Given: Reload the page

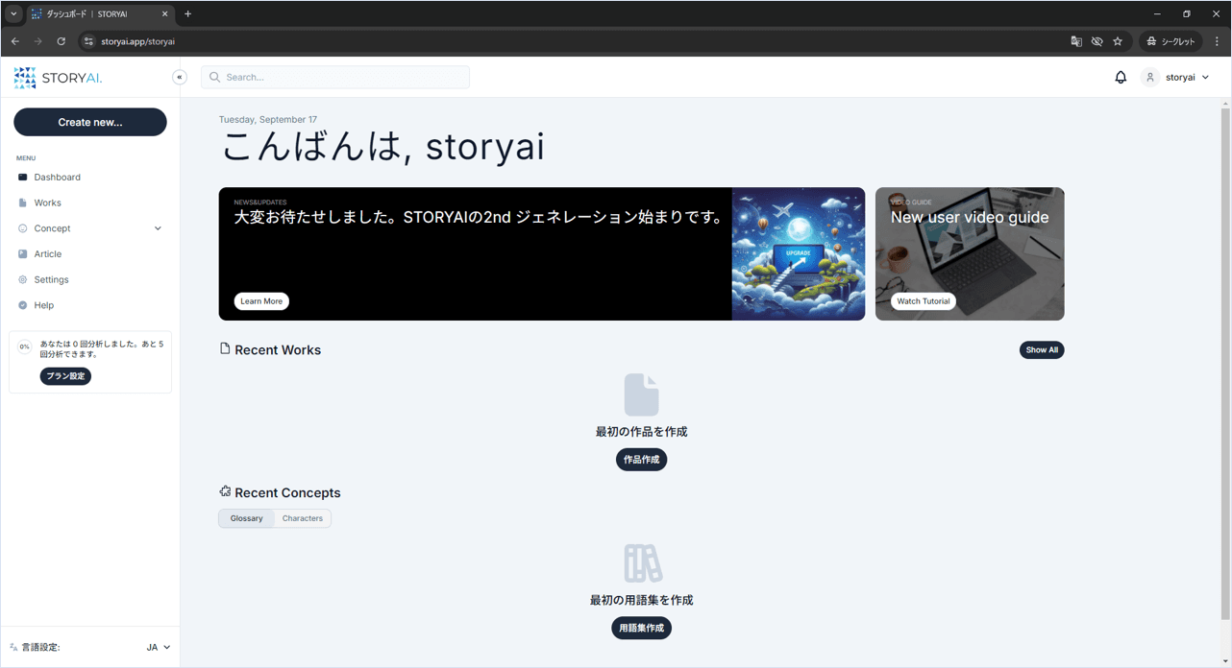Looking at the screenshot, I should [x=62, y=41].
